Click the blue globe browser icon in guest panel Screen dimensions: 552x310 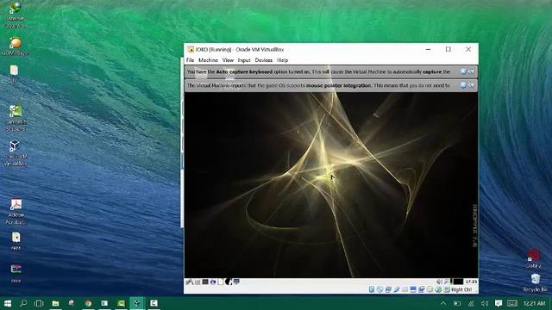(x=213, y=282)
